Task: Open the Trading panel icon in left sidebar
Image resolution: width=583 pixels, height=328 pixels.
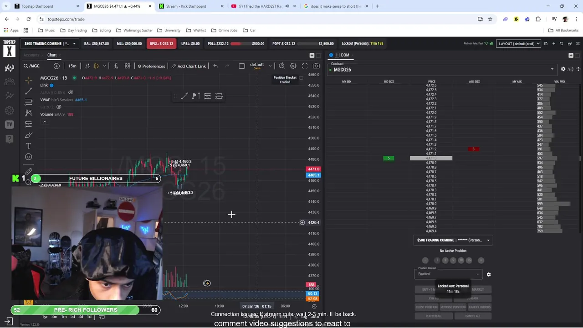Action: [x=9, y=68]
